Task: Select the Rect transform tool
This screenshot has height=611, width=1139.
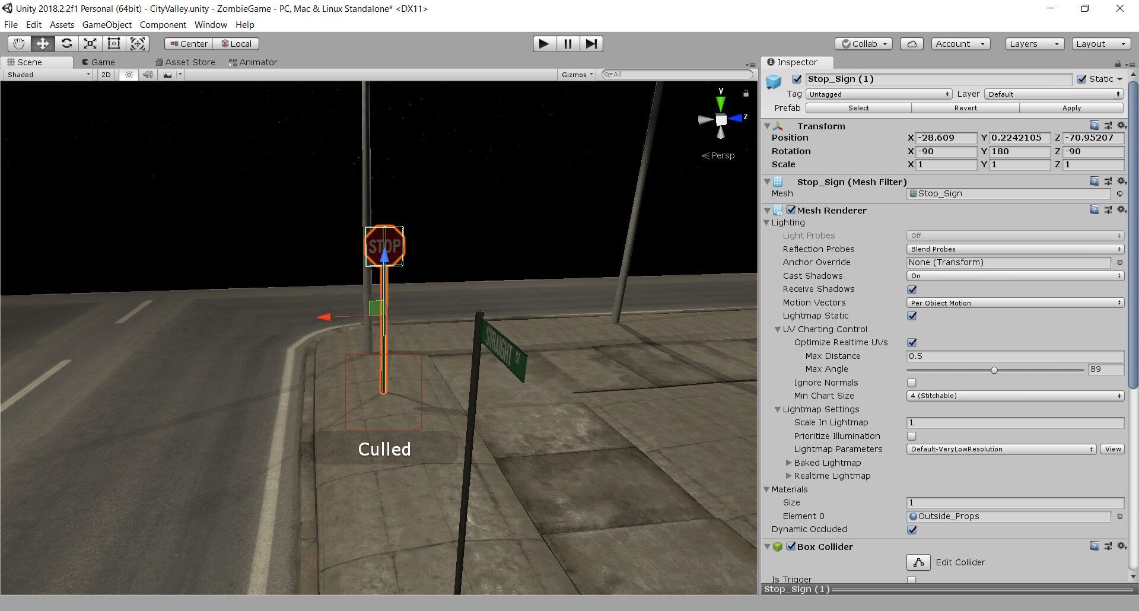Action: point(113,43)
